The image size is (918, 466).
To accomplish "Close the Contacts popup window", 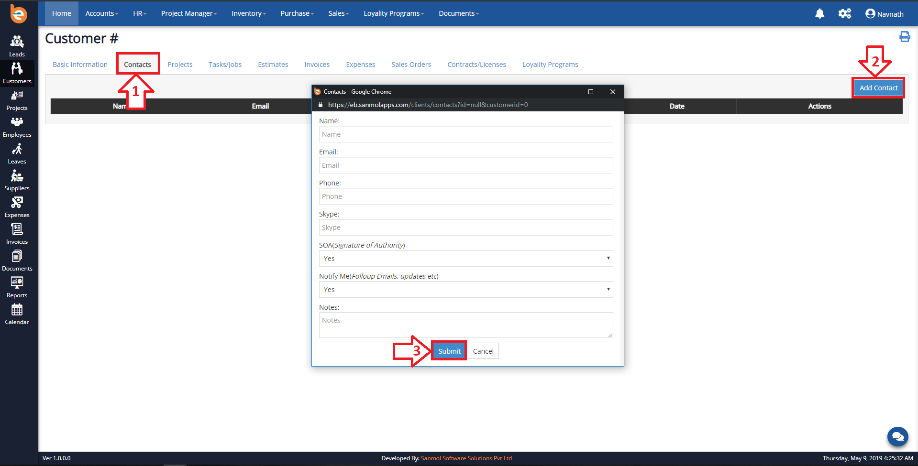I will point(613,92).
